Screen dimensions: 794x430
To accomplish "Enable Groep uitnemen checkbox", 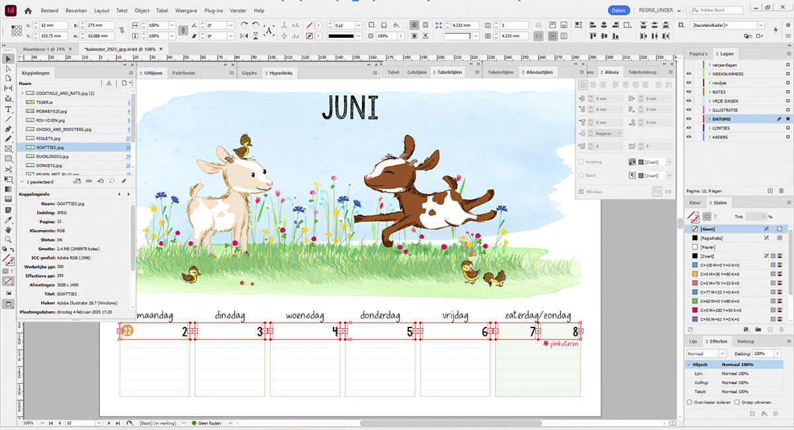I will pos(738,402).
